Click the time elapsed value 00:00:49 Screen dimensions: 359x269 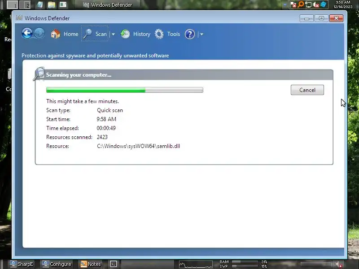106,128
